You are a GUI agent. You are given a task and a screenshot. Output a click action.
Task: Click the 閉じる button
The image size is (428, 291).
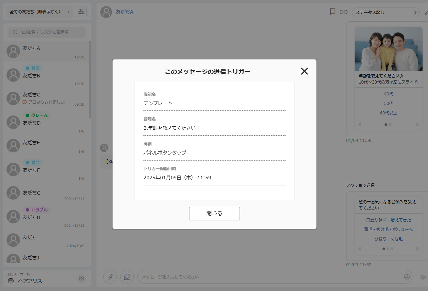214,214
